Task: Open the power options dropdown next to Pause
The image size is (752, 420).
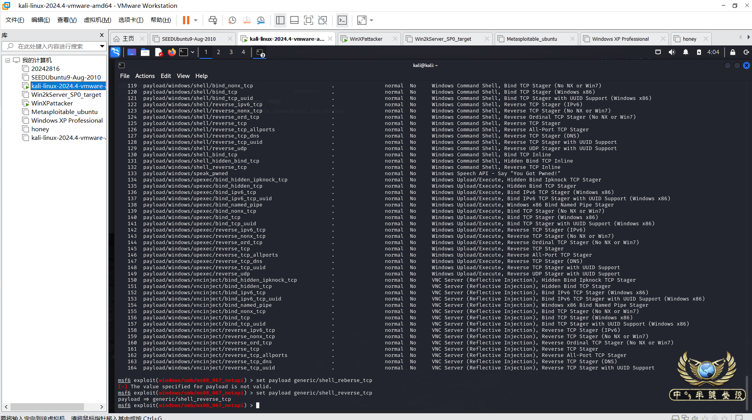Action: pyautogui.click(x=196, y=20)
